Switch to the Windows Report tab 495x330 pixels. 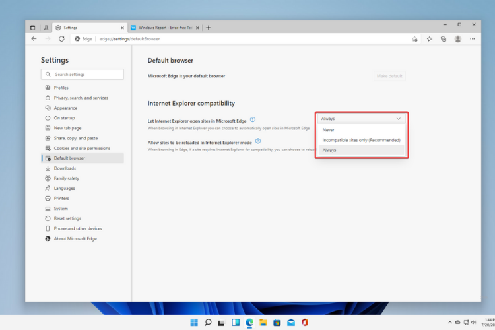tap(165, 28)
